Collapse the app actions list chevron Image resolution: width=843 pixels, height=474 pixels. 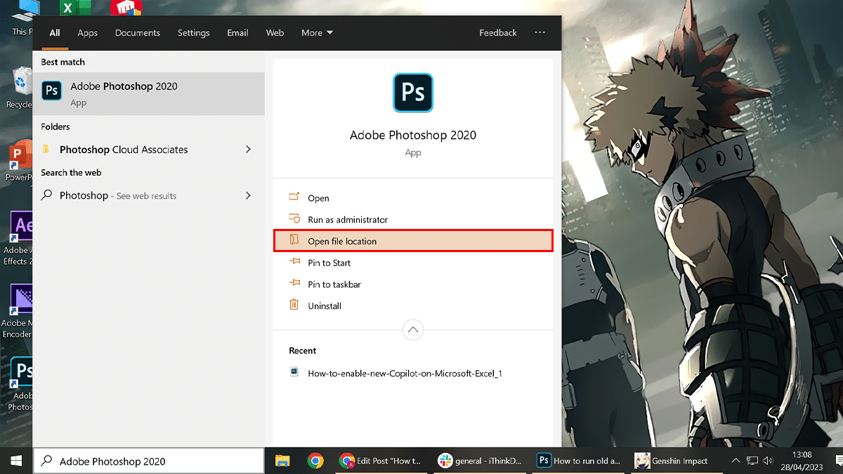tap(412, 329)
